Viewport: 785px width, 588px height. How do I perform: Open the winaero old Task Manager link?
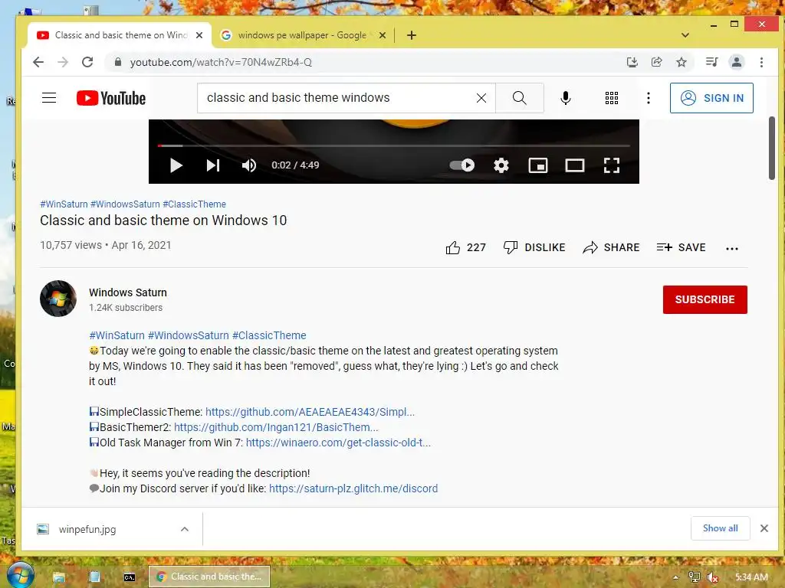click(x=338, y=443)
